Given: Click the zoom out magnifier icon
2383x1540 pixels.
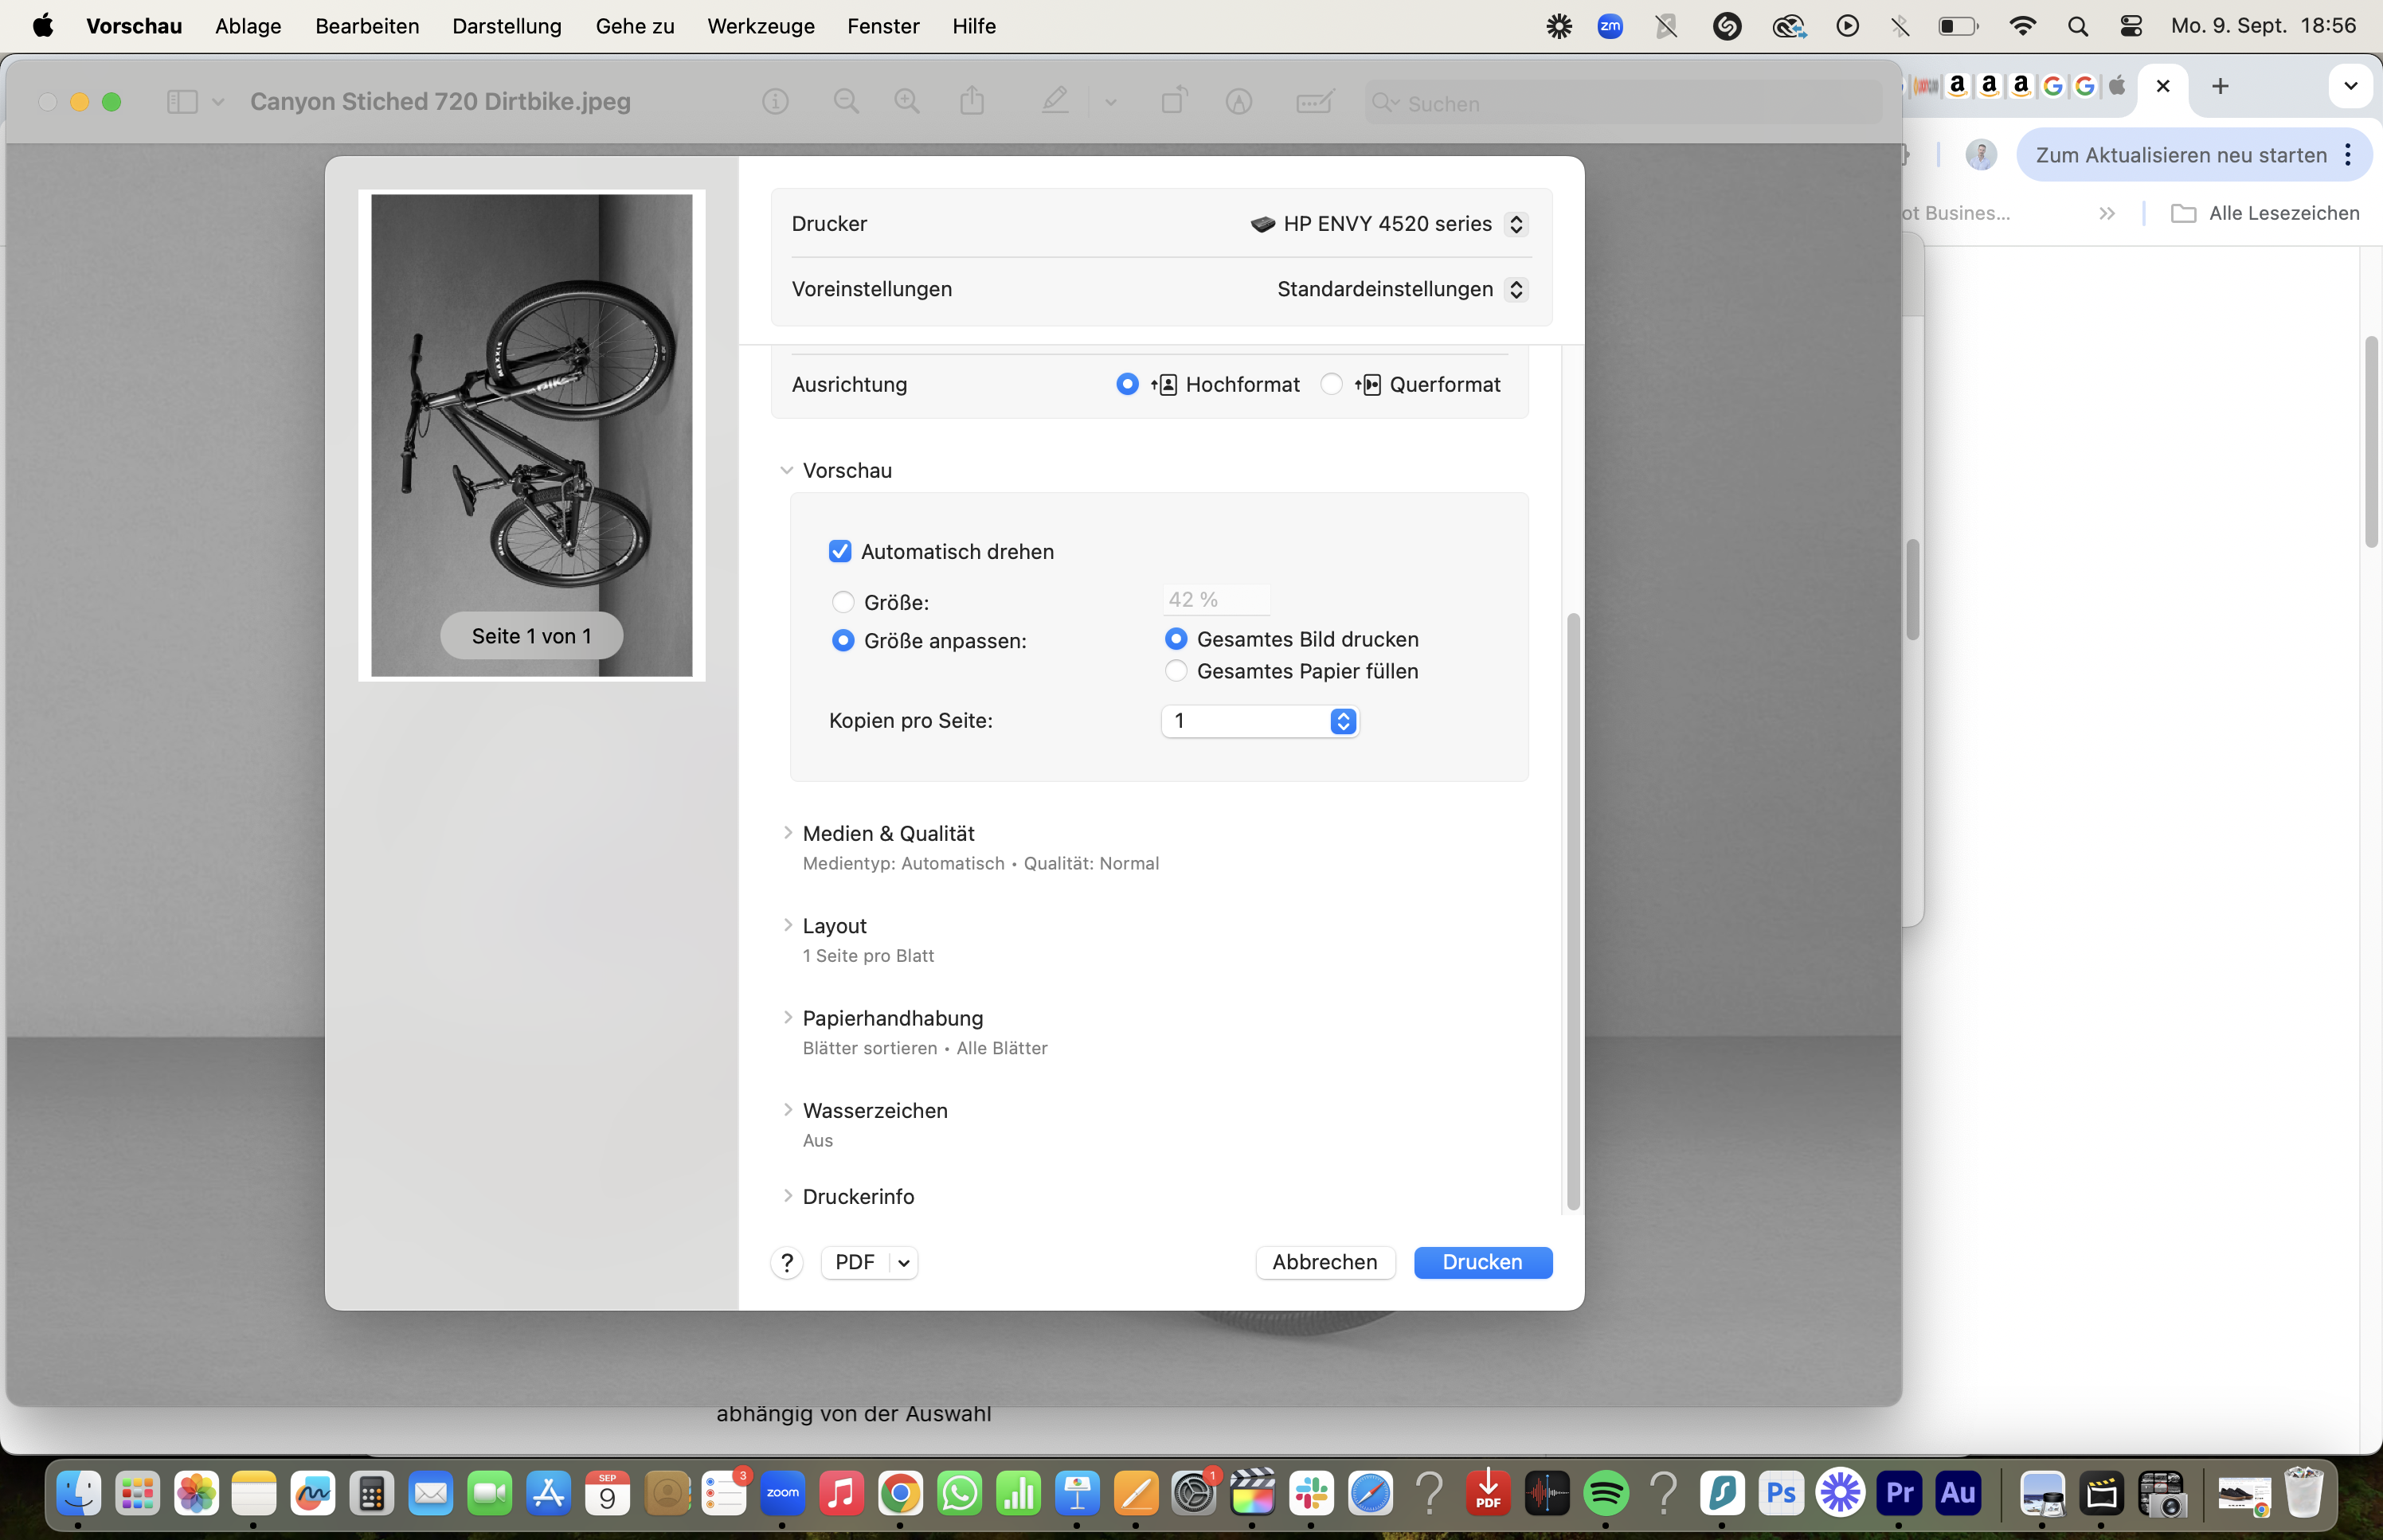Looking at the screenshot, I should tap(846, 101).
